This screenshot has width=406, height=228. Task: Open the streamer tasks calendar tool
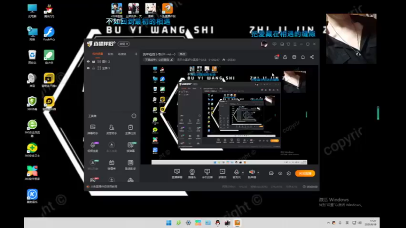click(x=130, y=129)
